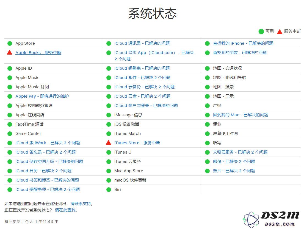This screenshot has height=229, width=304.
Task: Open 回到我的 Mac resolved issue link
Action: 241,115
